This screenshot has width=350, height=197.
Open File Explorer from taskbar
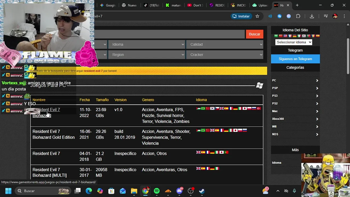tap(134, 191)
